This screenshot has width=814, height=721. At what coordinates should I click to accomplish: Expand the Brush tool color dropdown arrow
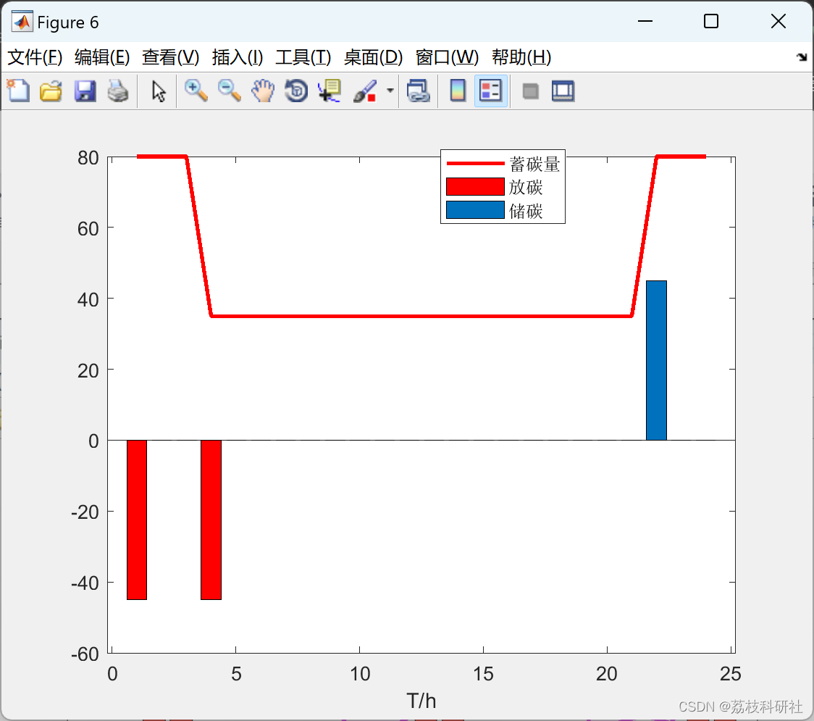[x=390, y=91]
